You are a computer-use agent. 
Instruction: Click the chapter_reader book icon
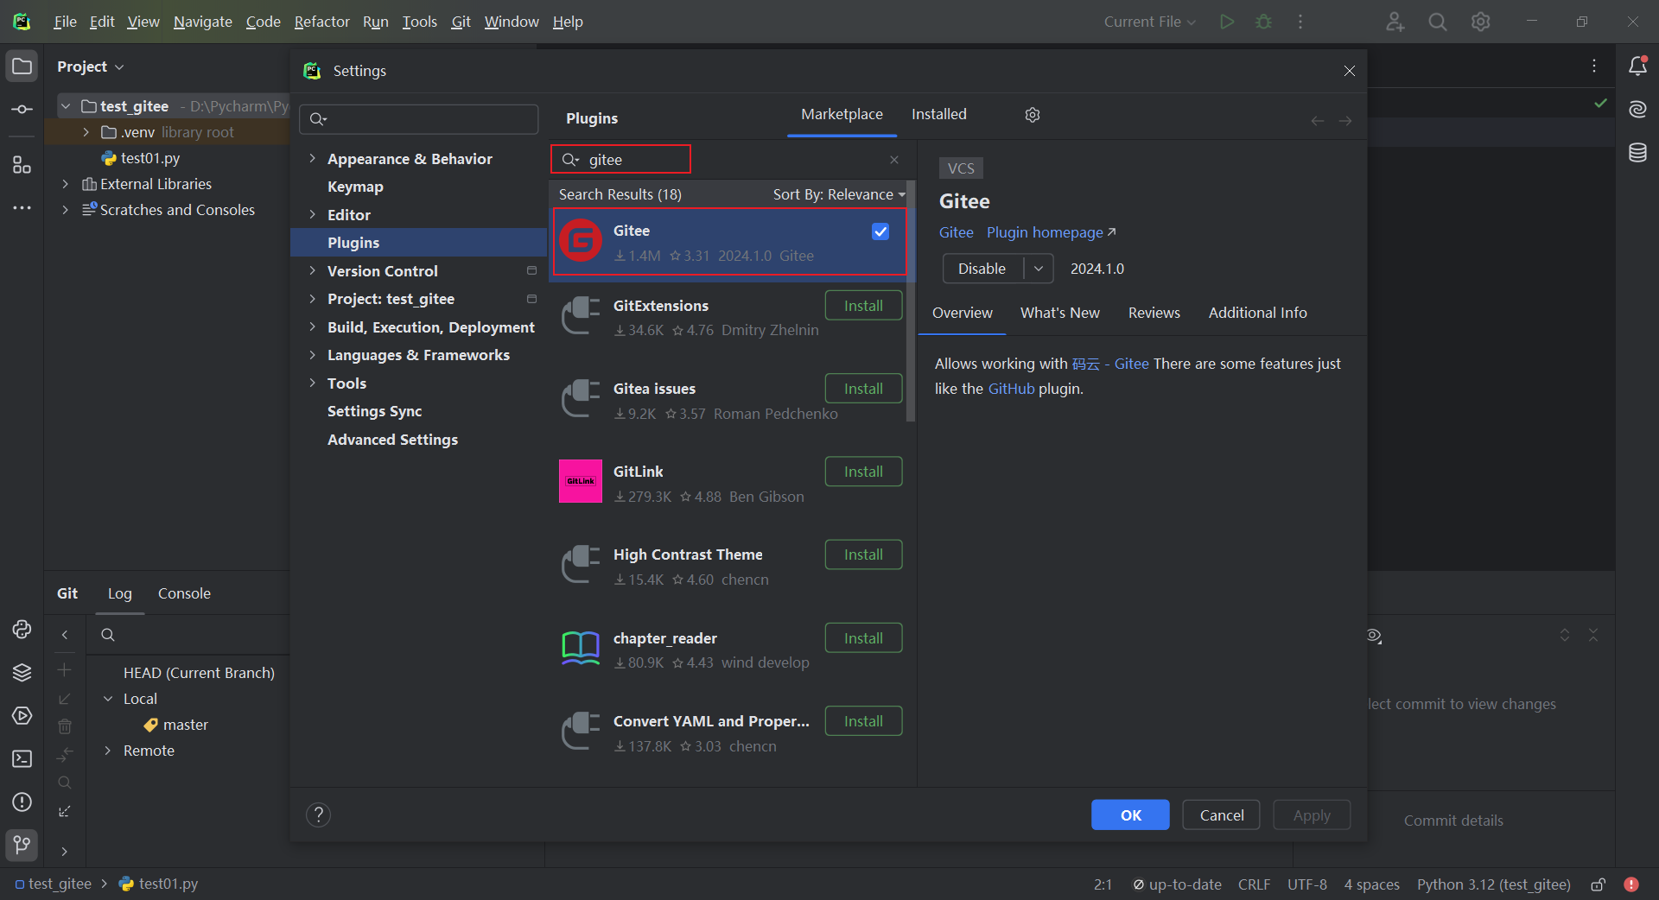[x=581, y=648]
